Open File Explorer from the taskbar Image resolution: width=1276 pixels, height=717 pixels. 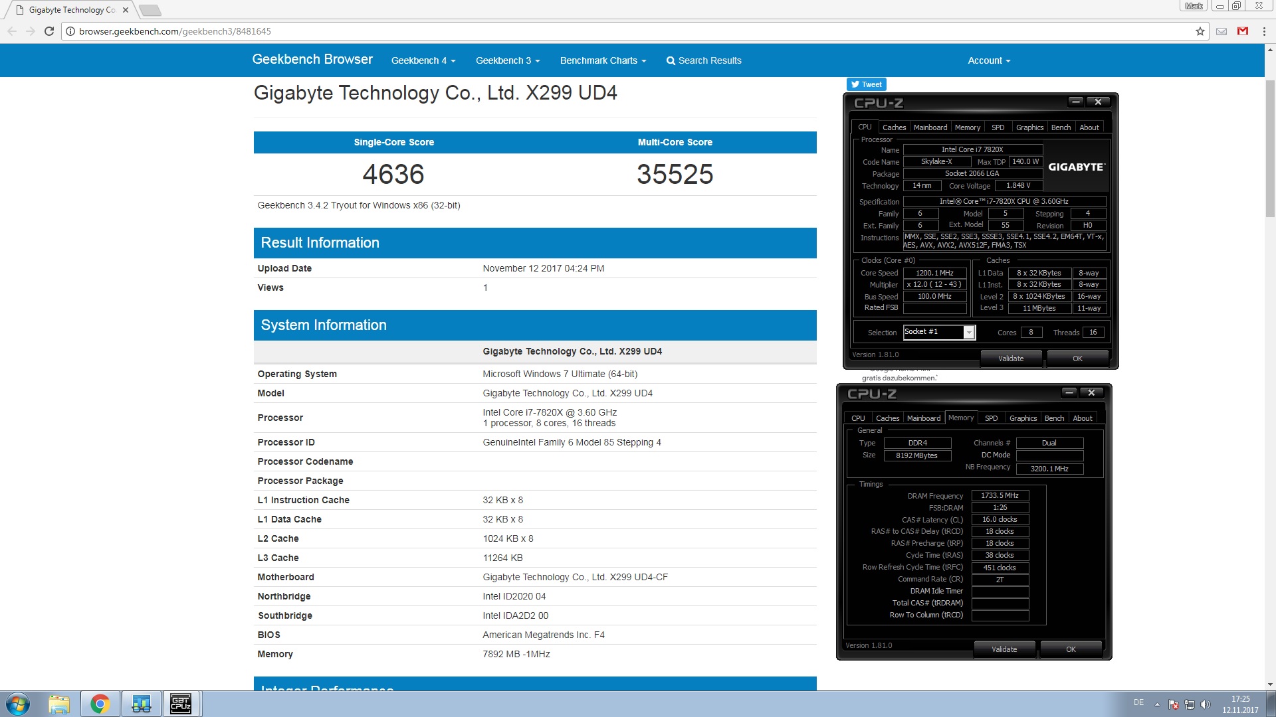tap(59, 704)
